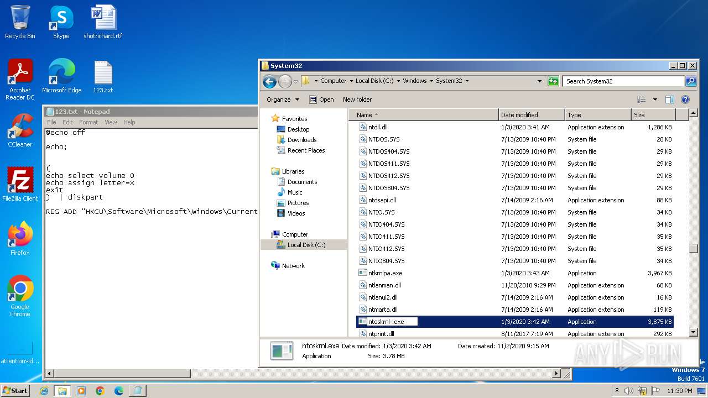Launch Microsoft Edge desktop shortcut
This screenshot has width=708, height=398.
pos(61,76)
